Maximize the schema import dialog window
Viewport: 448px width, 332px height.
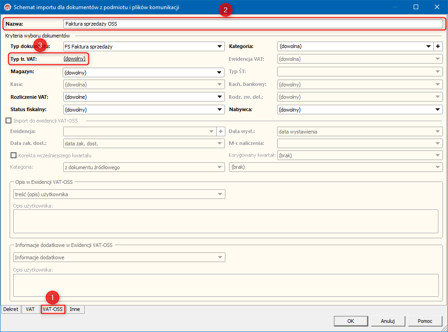tap(416, 7)
